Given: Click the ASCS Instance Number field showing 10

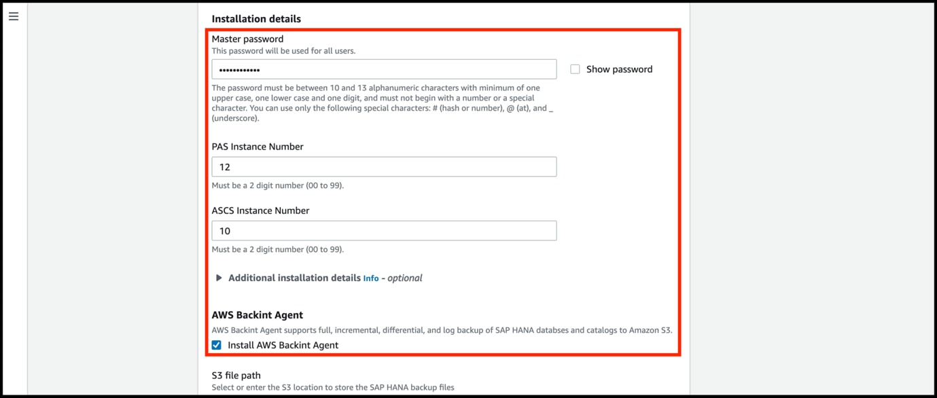Looking at the screenshot, I should tap(384, 230).
